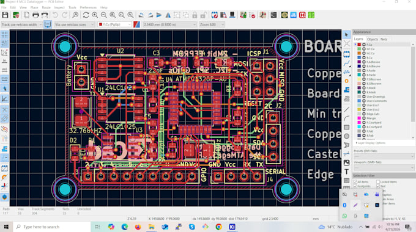Expand Layer Display Options
This screenshot has height=232, width=416.
click(x=371, y=143)
